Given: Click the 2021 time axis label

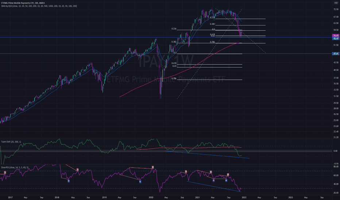Looking at the screenshot, I should click(x=197, y=197).
